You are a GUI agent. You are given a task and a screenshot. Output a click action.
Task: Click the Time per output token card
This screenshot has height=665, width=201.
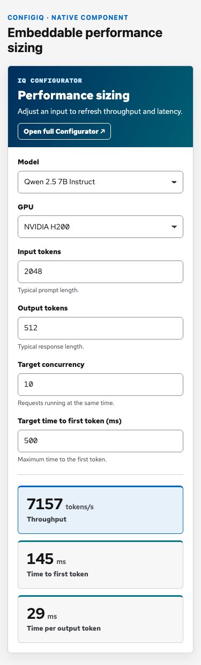pos(100,619)
